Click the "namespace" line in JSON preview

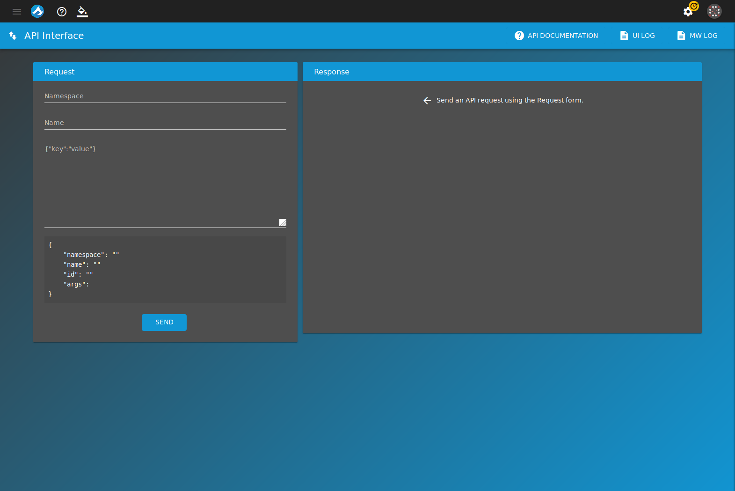pos(91,255)
